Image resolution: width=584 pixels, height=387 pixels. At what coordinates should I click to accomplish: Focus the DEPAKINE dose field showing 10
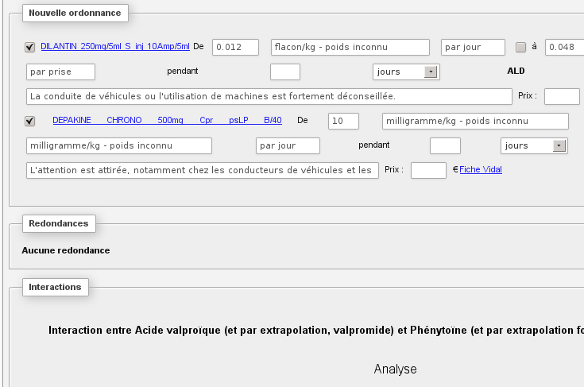point(343,121)
